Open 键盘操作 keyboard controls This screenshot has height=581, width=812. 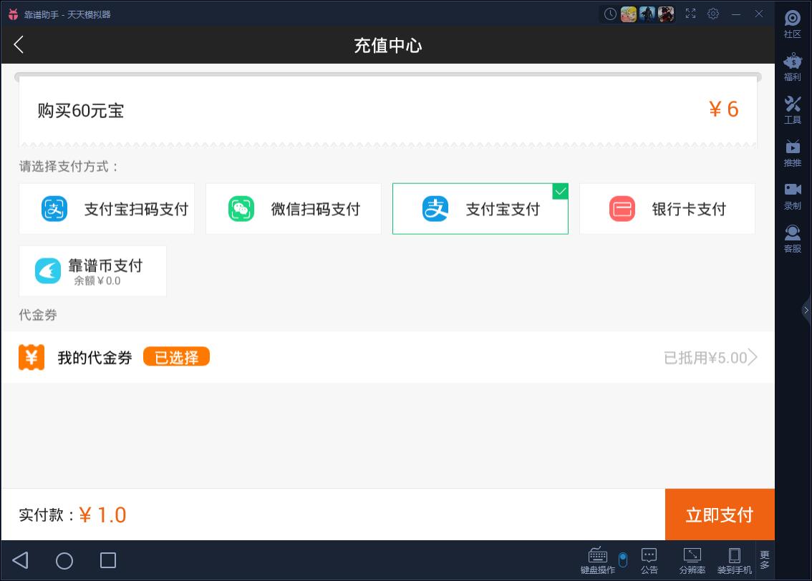coord(598,560)
